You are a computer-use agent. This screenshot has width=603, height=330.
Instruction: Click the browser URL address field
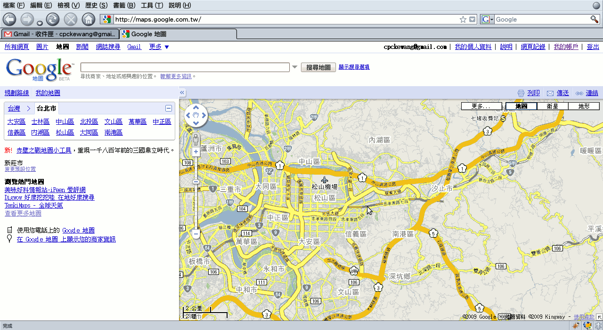point(286,19)
